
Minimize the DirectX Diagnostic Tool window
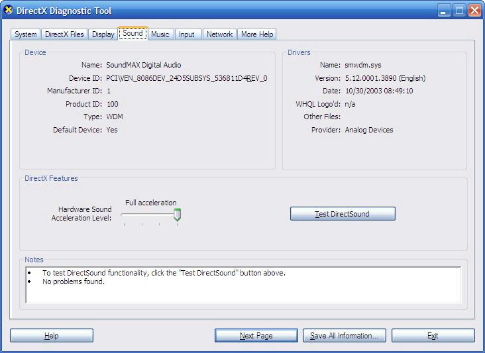(x=444, y=11)
